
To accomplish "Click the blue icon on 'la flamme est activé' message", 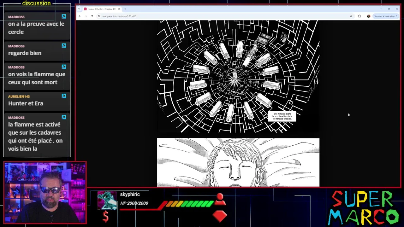I will click(64, 117).
